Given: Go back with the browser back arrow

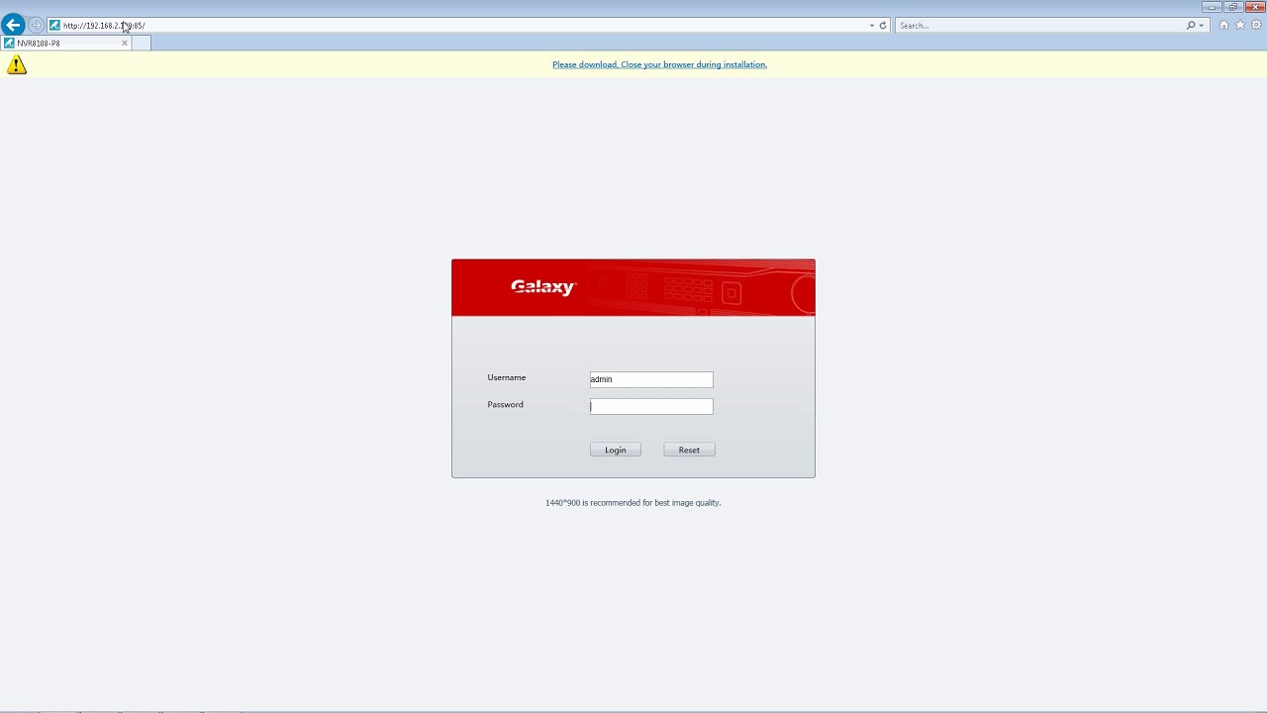Looking at the screenshot, I should (13, 25).
